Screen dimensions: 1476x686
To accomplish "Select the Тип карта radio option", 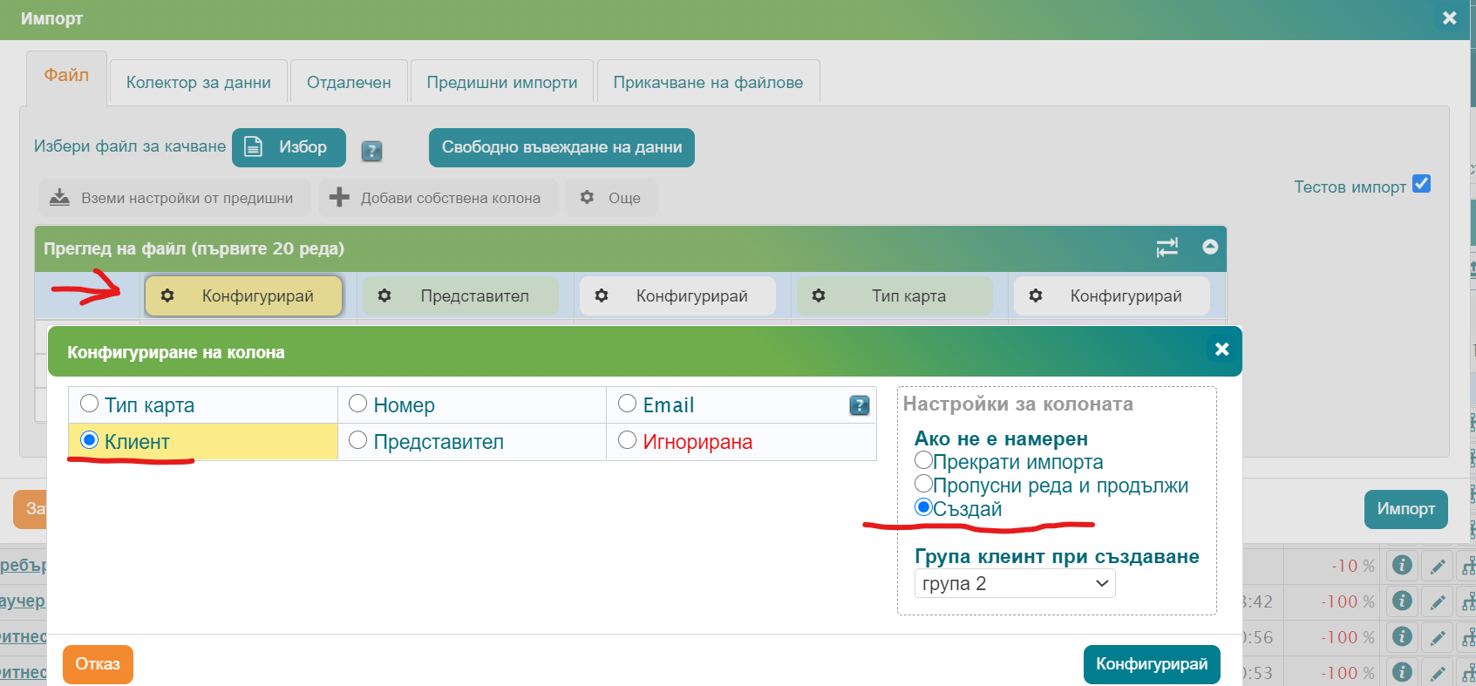I will click(x=89, y=404).
